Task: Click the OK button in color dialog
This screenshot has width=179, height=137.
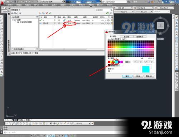Action: 127,76
